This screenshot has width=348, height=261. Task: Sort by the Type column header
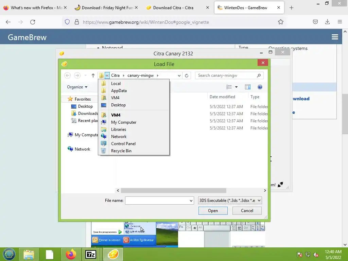click(255, 97)
